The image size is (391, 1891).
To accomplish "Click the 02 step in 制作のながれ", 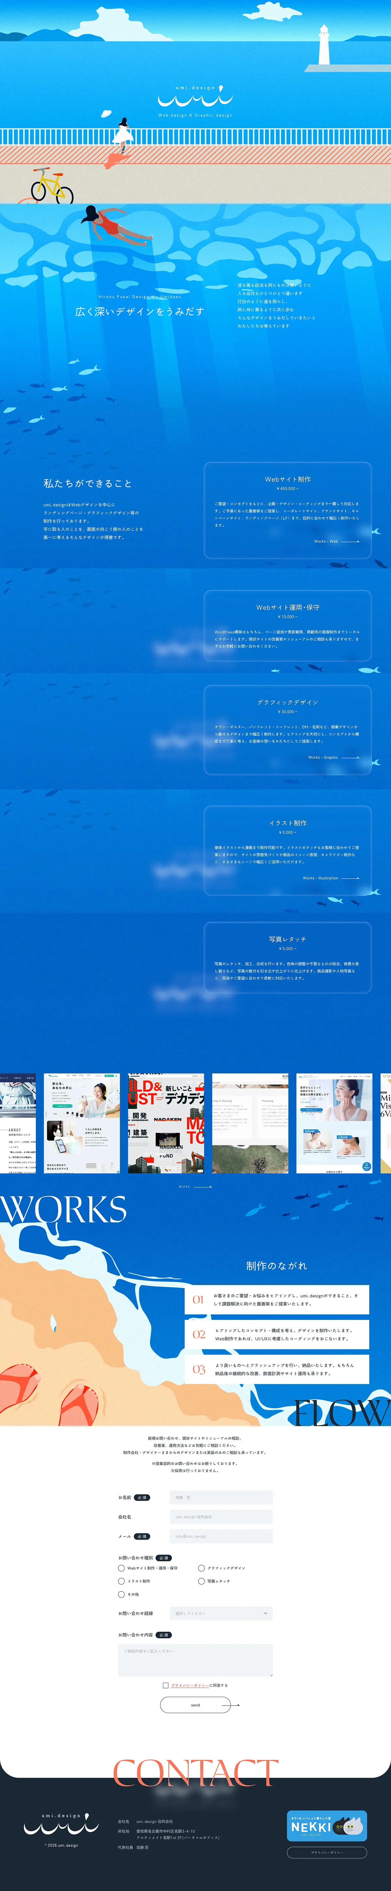I will 277,1335.
